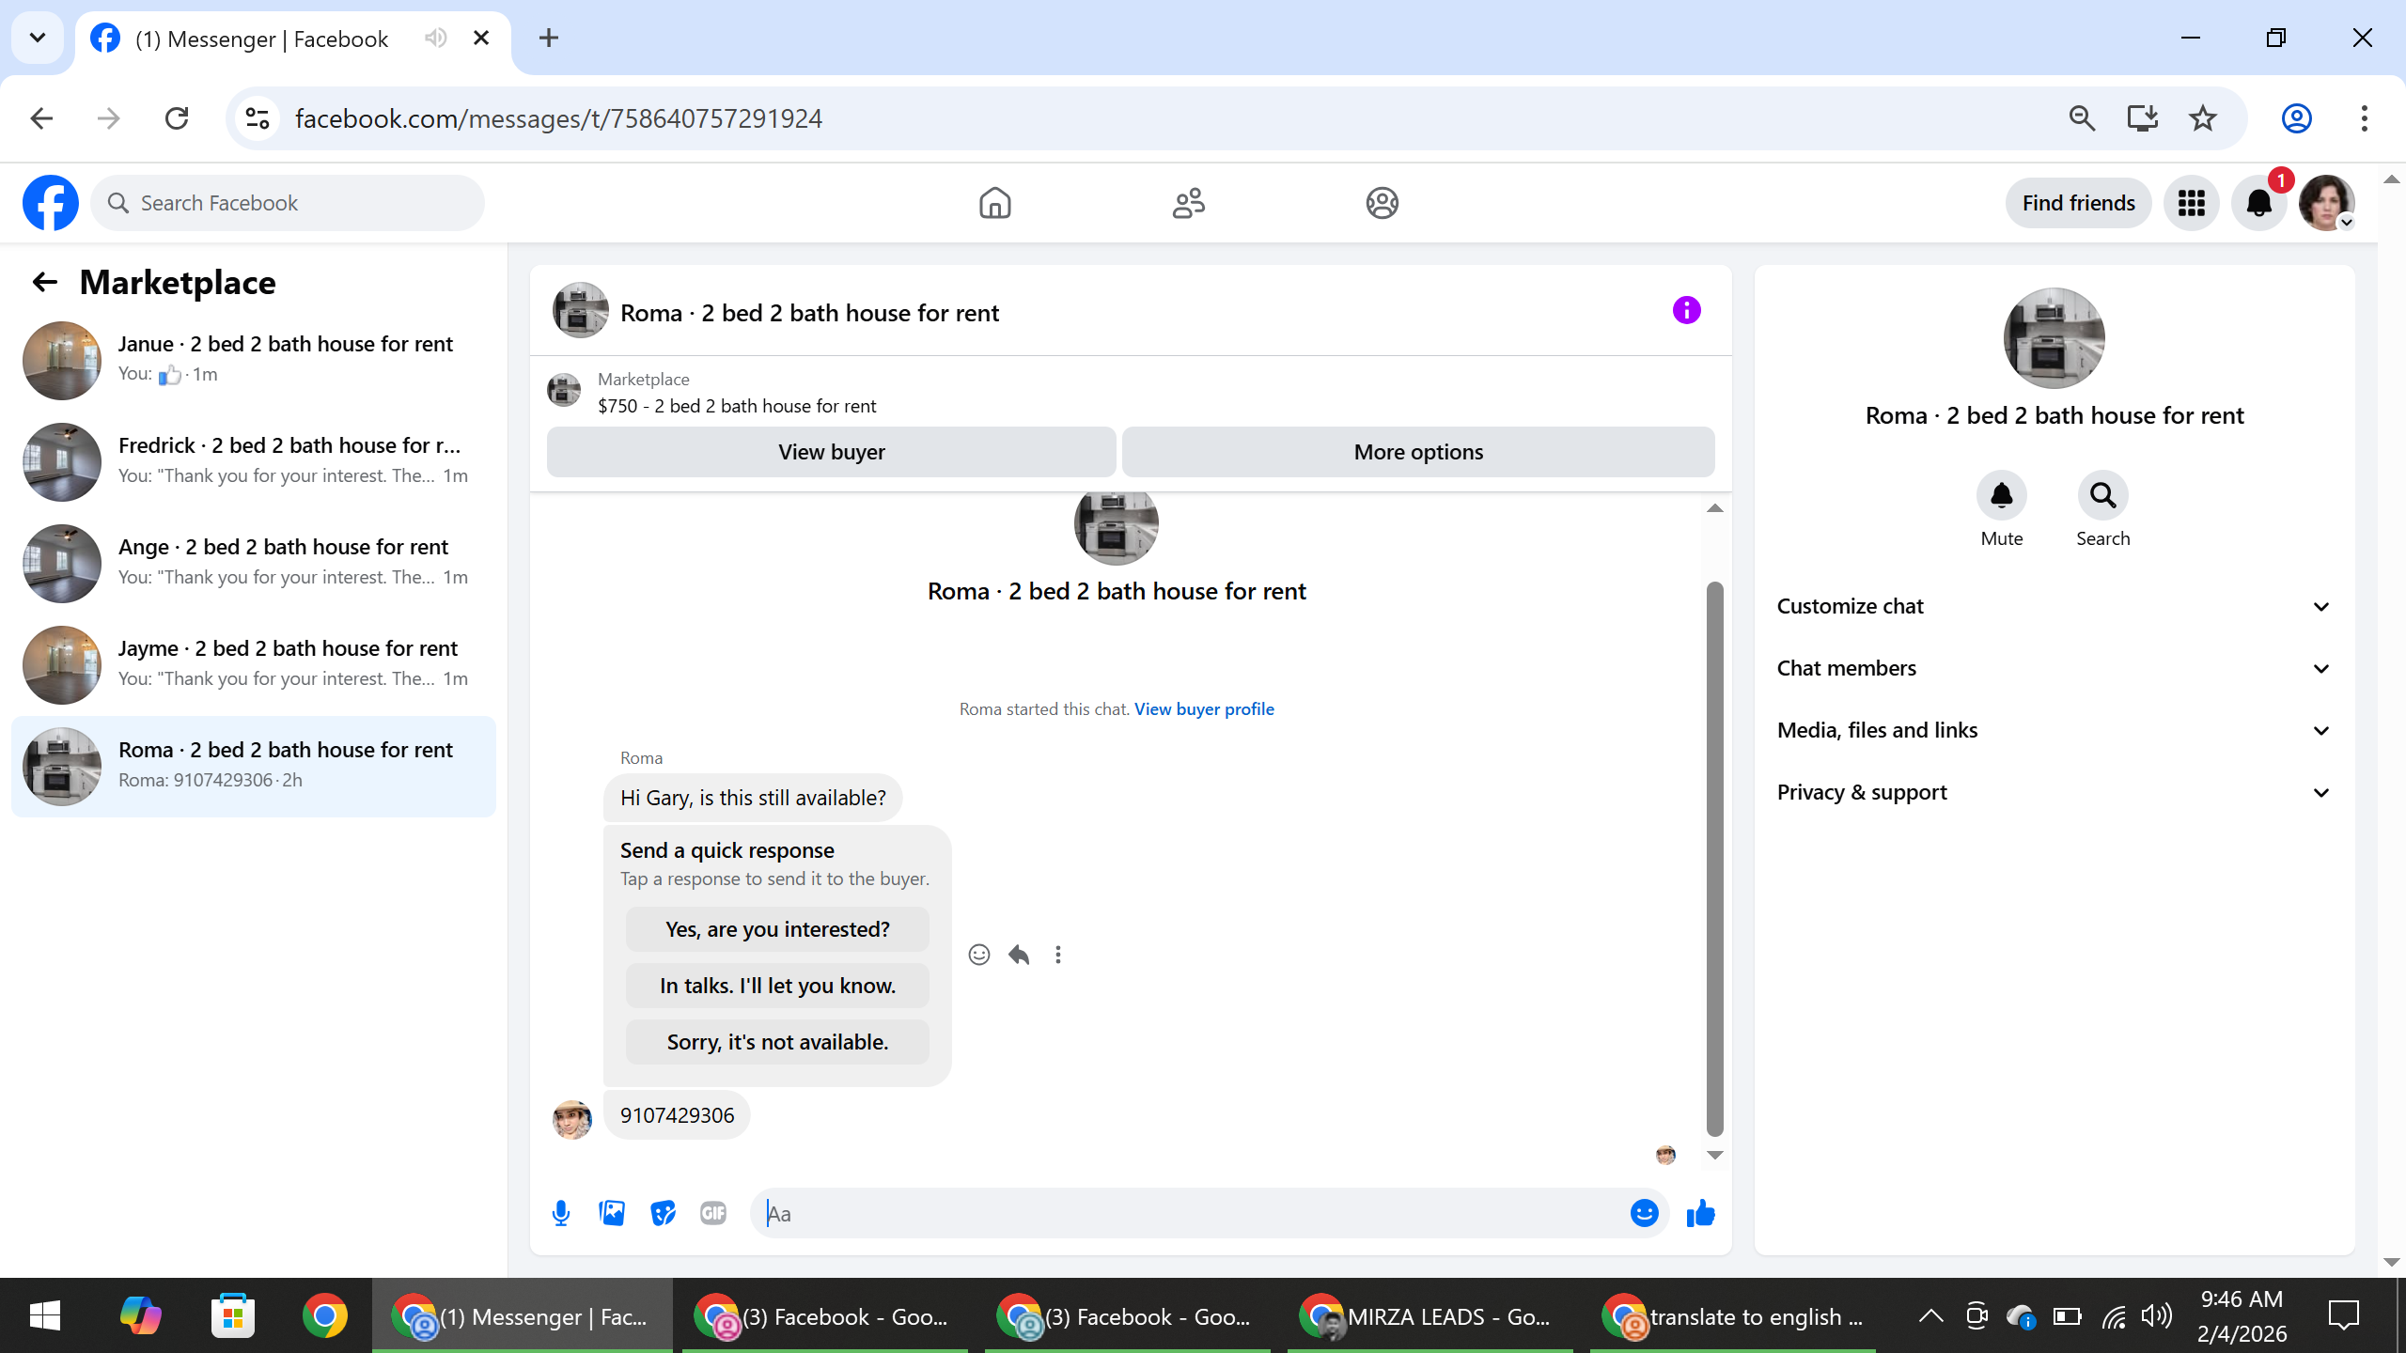The height and width of the screenshot is (1353, 2406).
Task: Open View buyer profile link
Action: click(x=1204, y=709)
